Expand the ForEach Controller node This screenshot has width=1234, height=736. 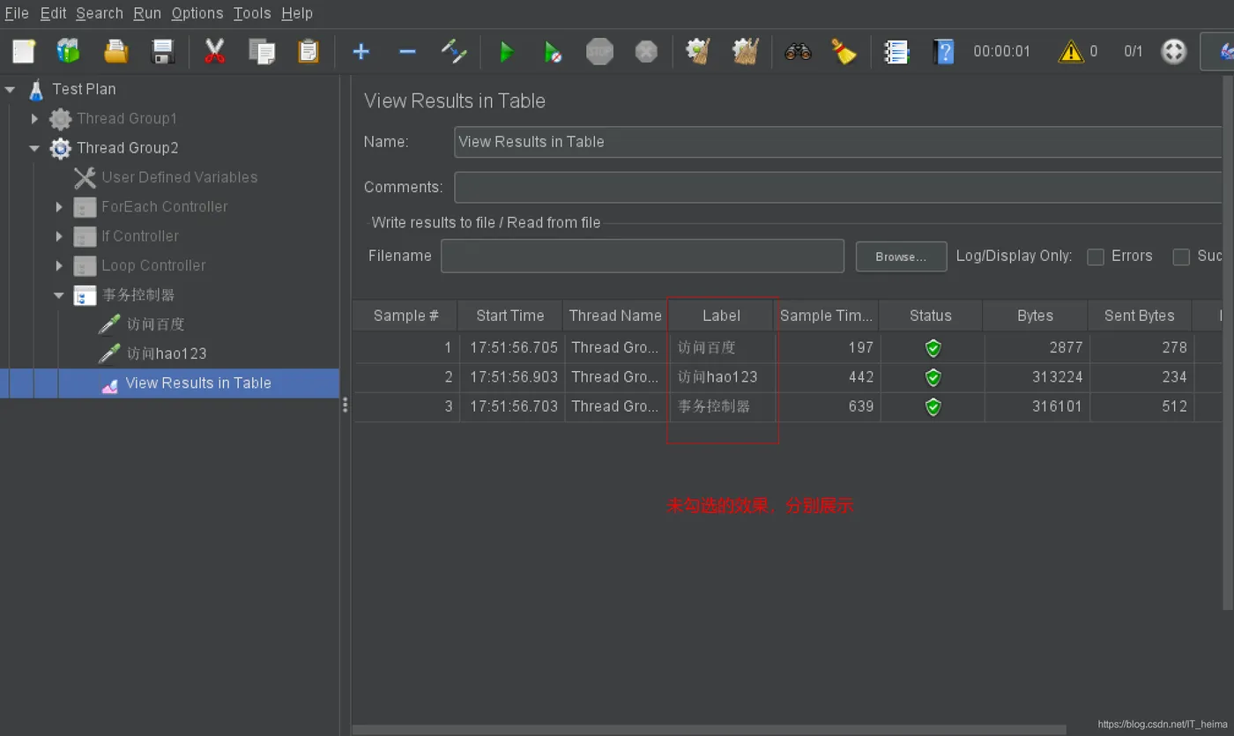click(x=60, y=206)
